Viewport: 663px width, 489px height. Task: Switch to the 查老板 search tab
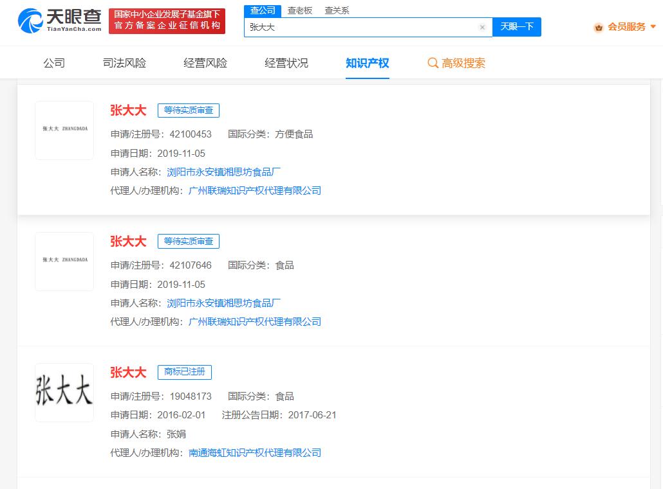[299, 10]
